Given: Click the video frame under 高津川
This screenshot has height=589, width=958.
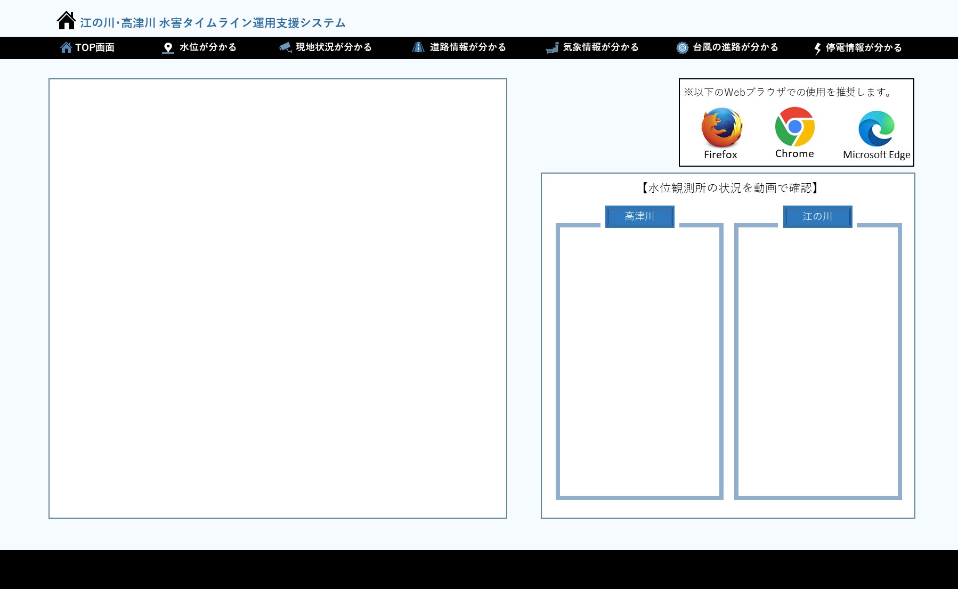Looking at the screenshot, I should (x=639, y=362).
